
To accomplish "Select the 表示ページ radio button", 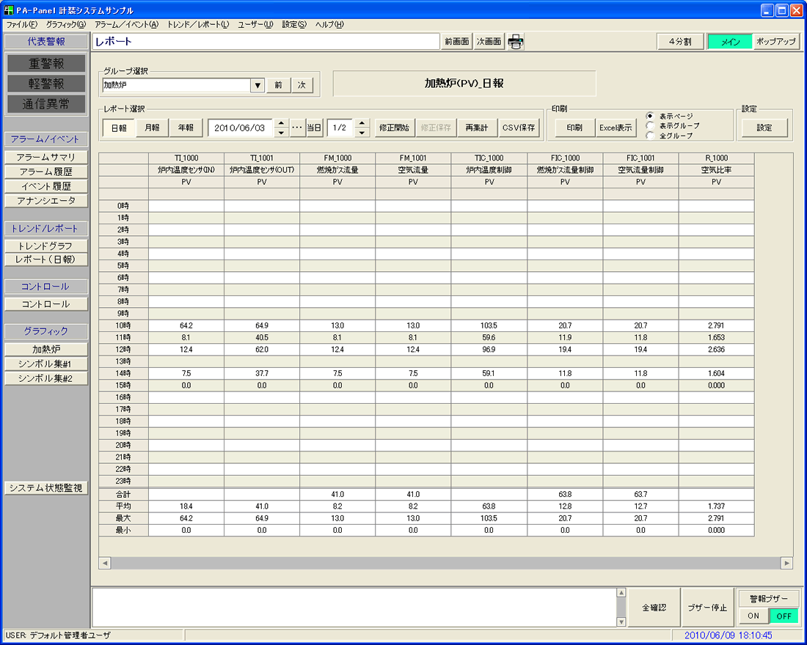I will pyautogui.click(x=650, y=117).
